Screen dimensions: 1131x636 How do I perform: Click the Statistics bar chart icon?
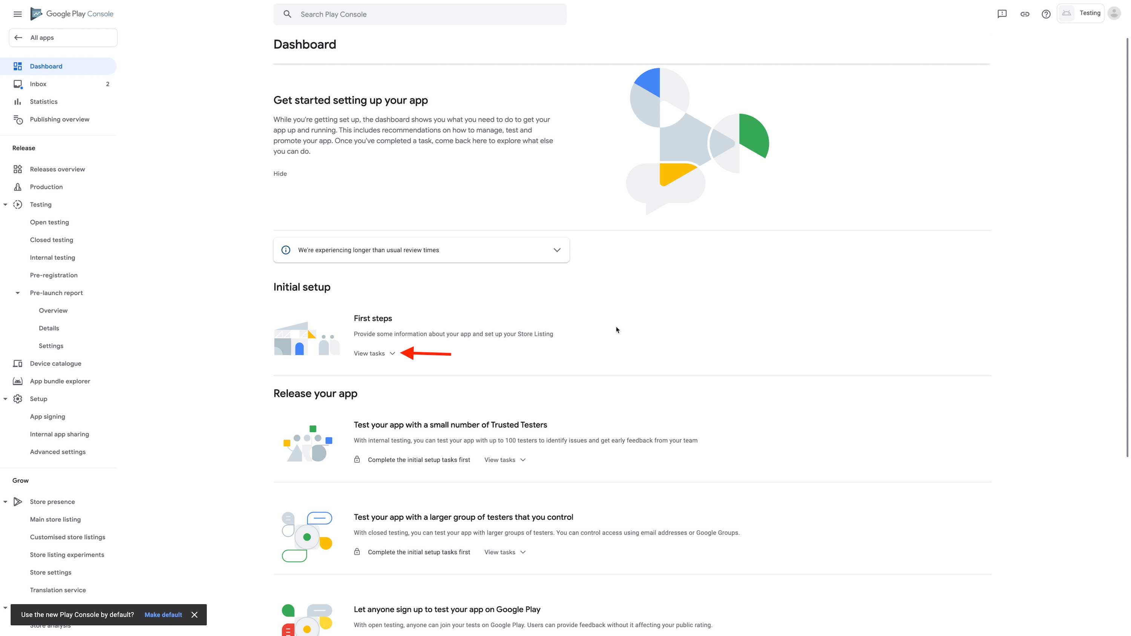[18, 102]
